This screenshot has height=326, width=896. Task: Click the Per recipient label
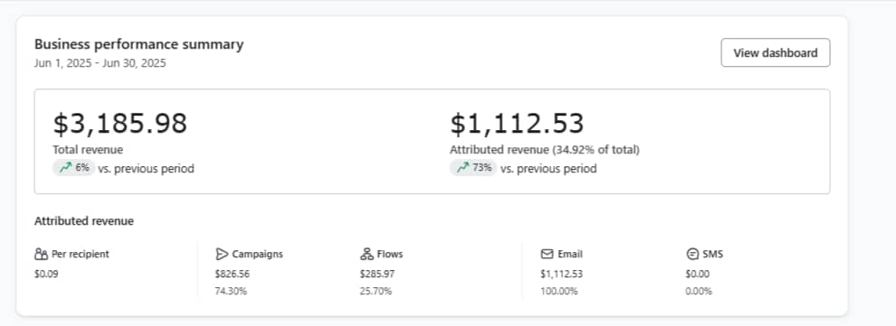click(80, 254)
